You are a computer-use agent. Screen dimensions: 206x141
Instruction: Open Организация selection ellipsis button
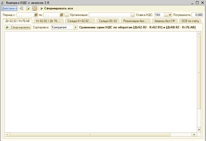pos(133,15)
